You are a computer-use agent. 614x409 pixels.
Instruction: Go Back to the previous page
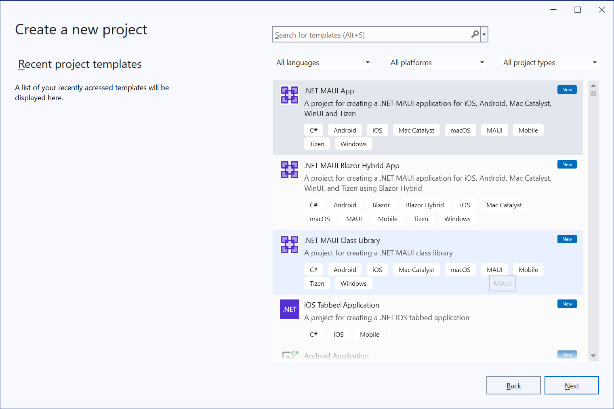513,386
